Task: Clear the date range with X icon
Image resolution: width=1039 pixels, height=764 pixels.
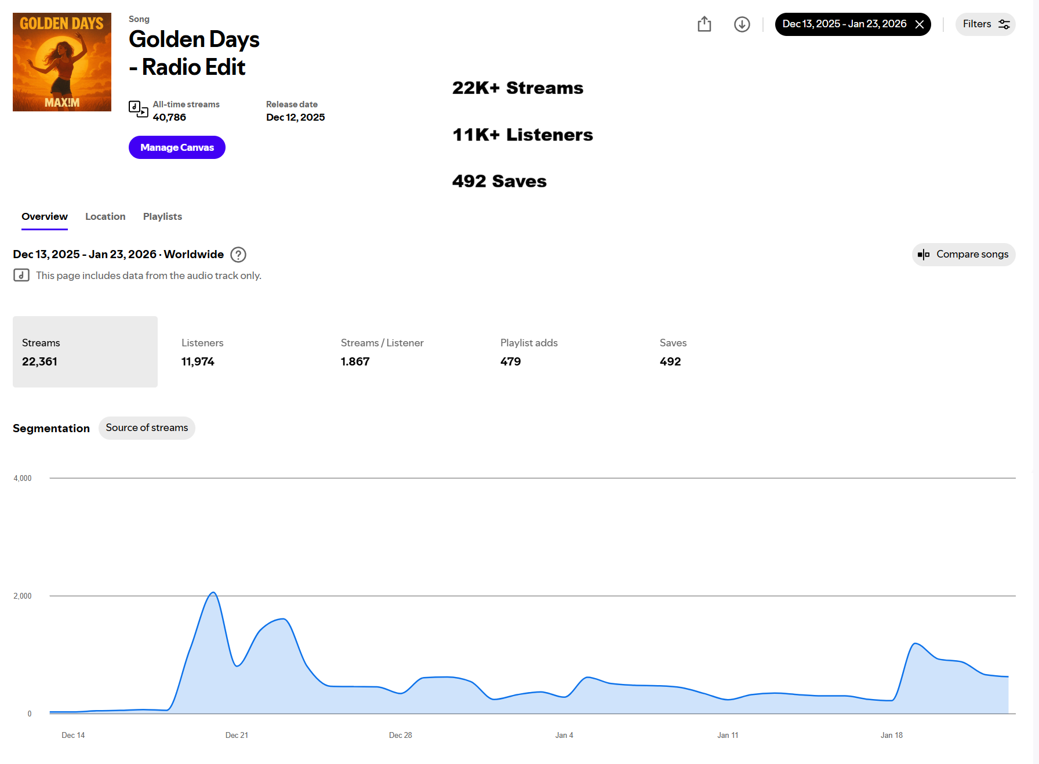Action: tap(919, 24)
